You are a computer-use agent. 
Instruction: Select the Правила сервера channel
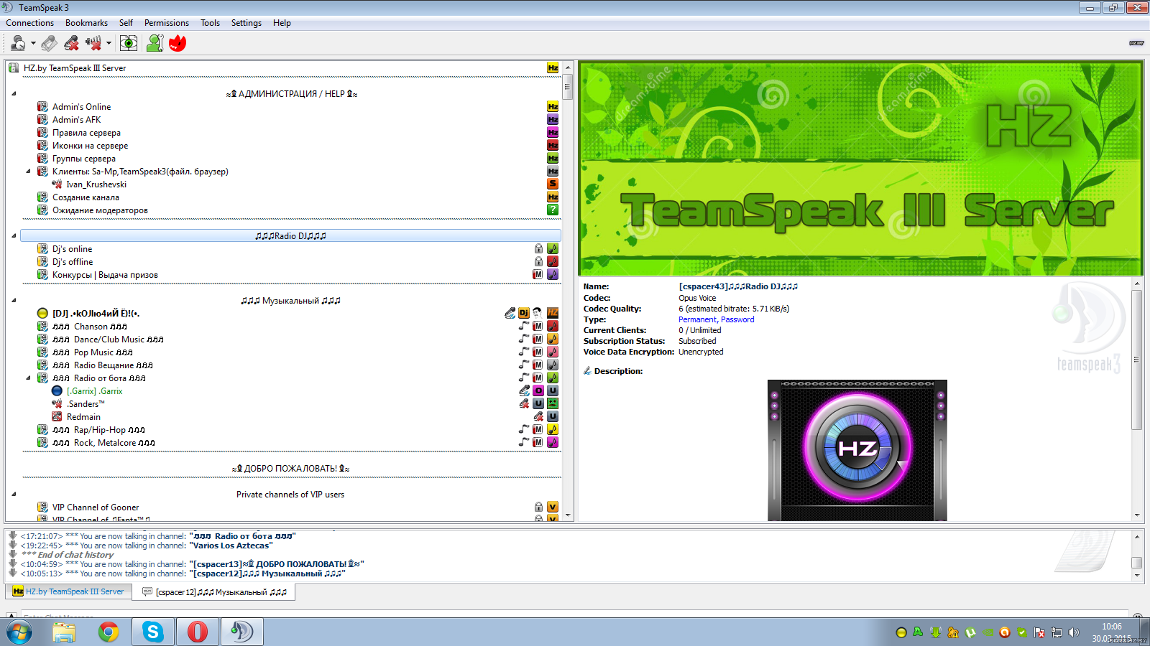point(86,133)
